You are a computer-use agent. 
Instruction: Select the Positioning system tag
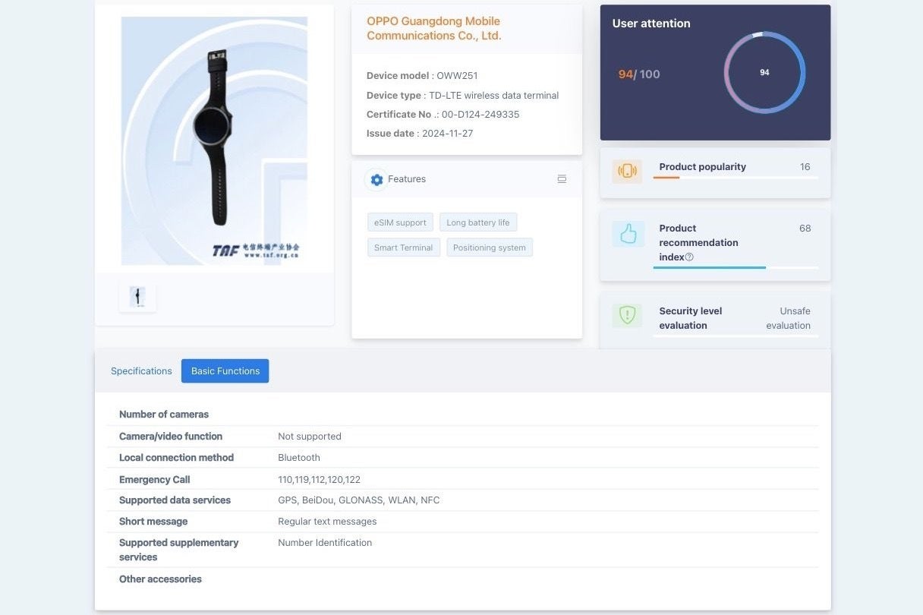pos(490,248)
